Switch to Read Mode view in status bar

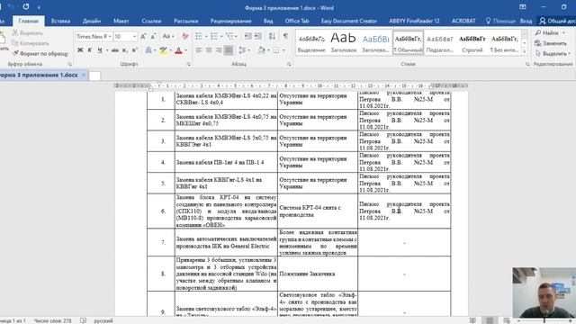[x=472, y=320]
